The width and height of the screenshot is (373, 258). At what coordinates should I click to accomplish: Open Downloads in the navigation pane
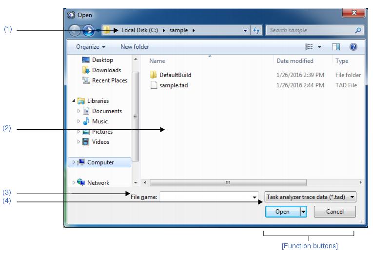point(106,70)
